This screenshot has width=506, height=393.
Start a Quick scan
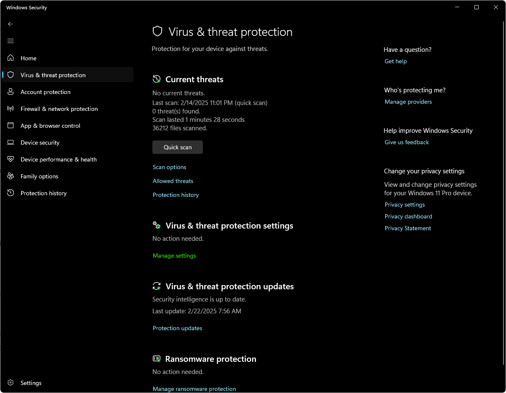tap(178, 147)
